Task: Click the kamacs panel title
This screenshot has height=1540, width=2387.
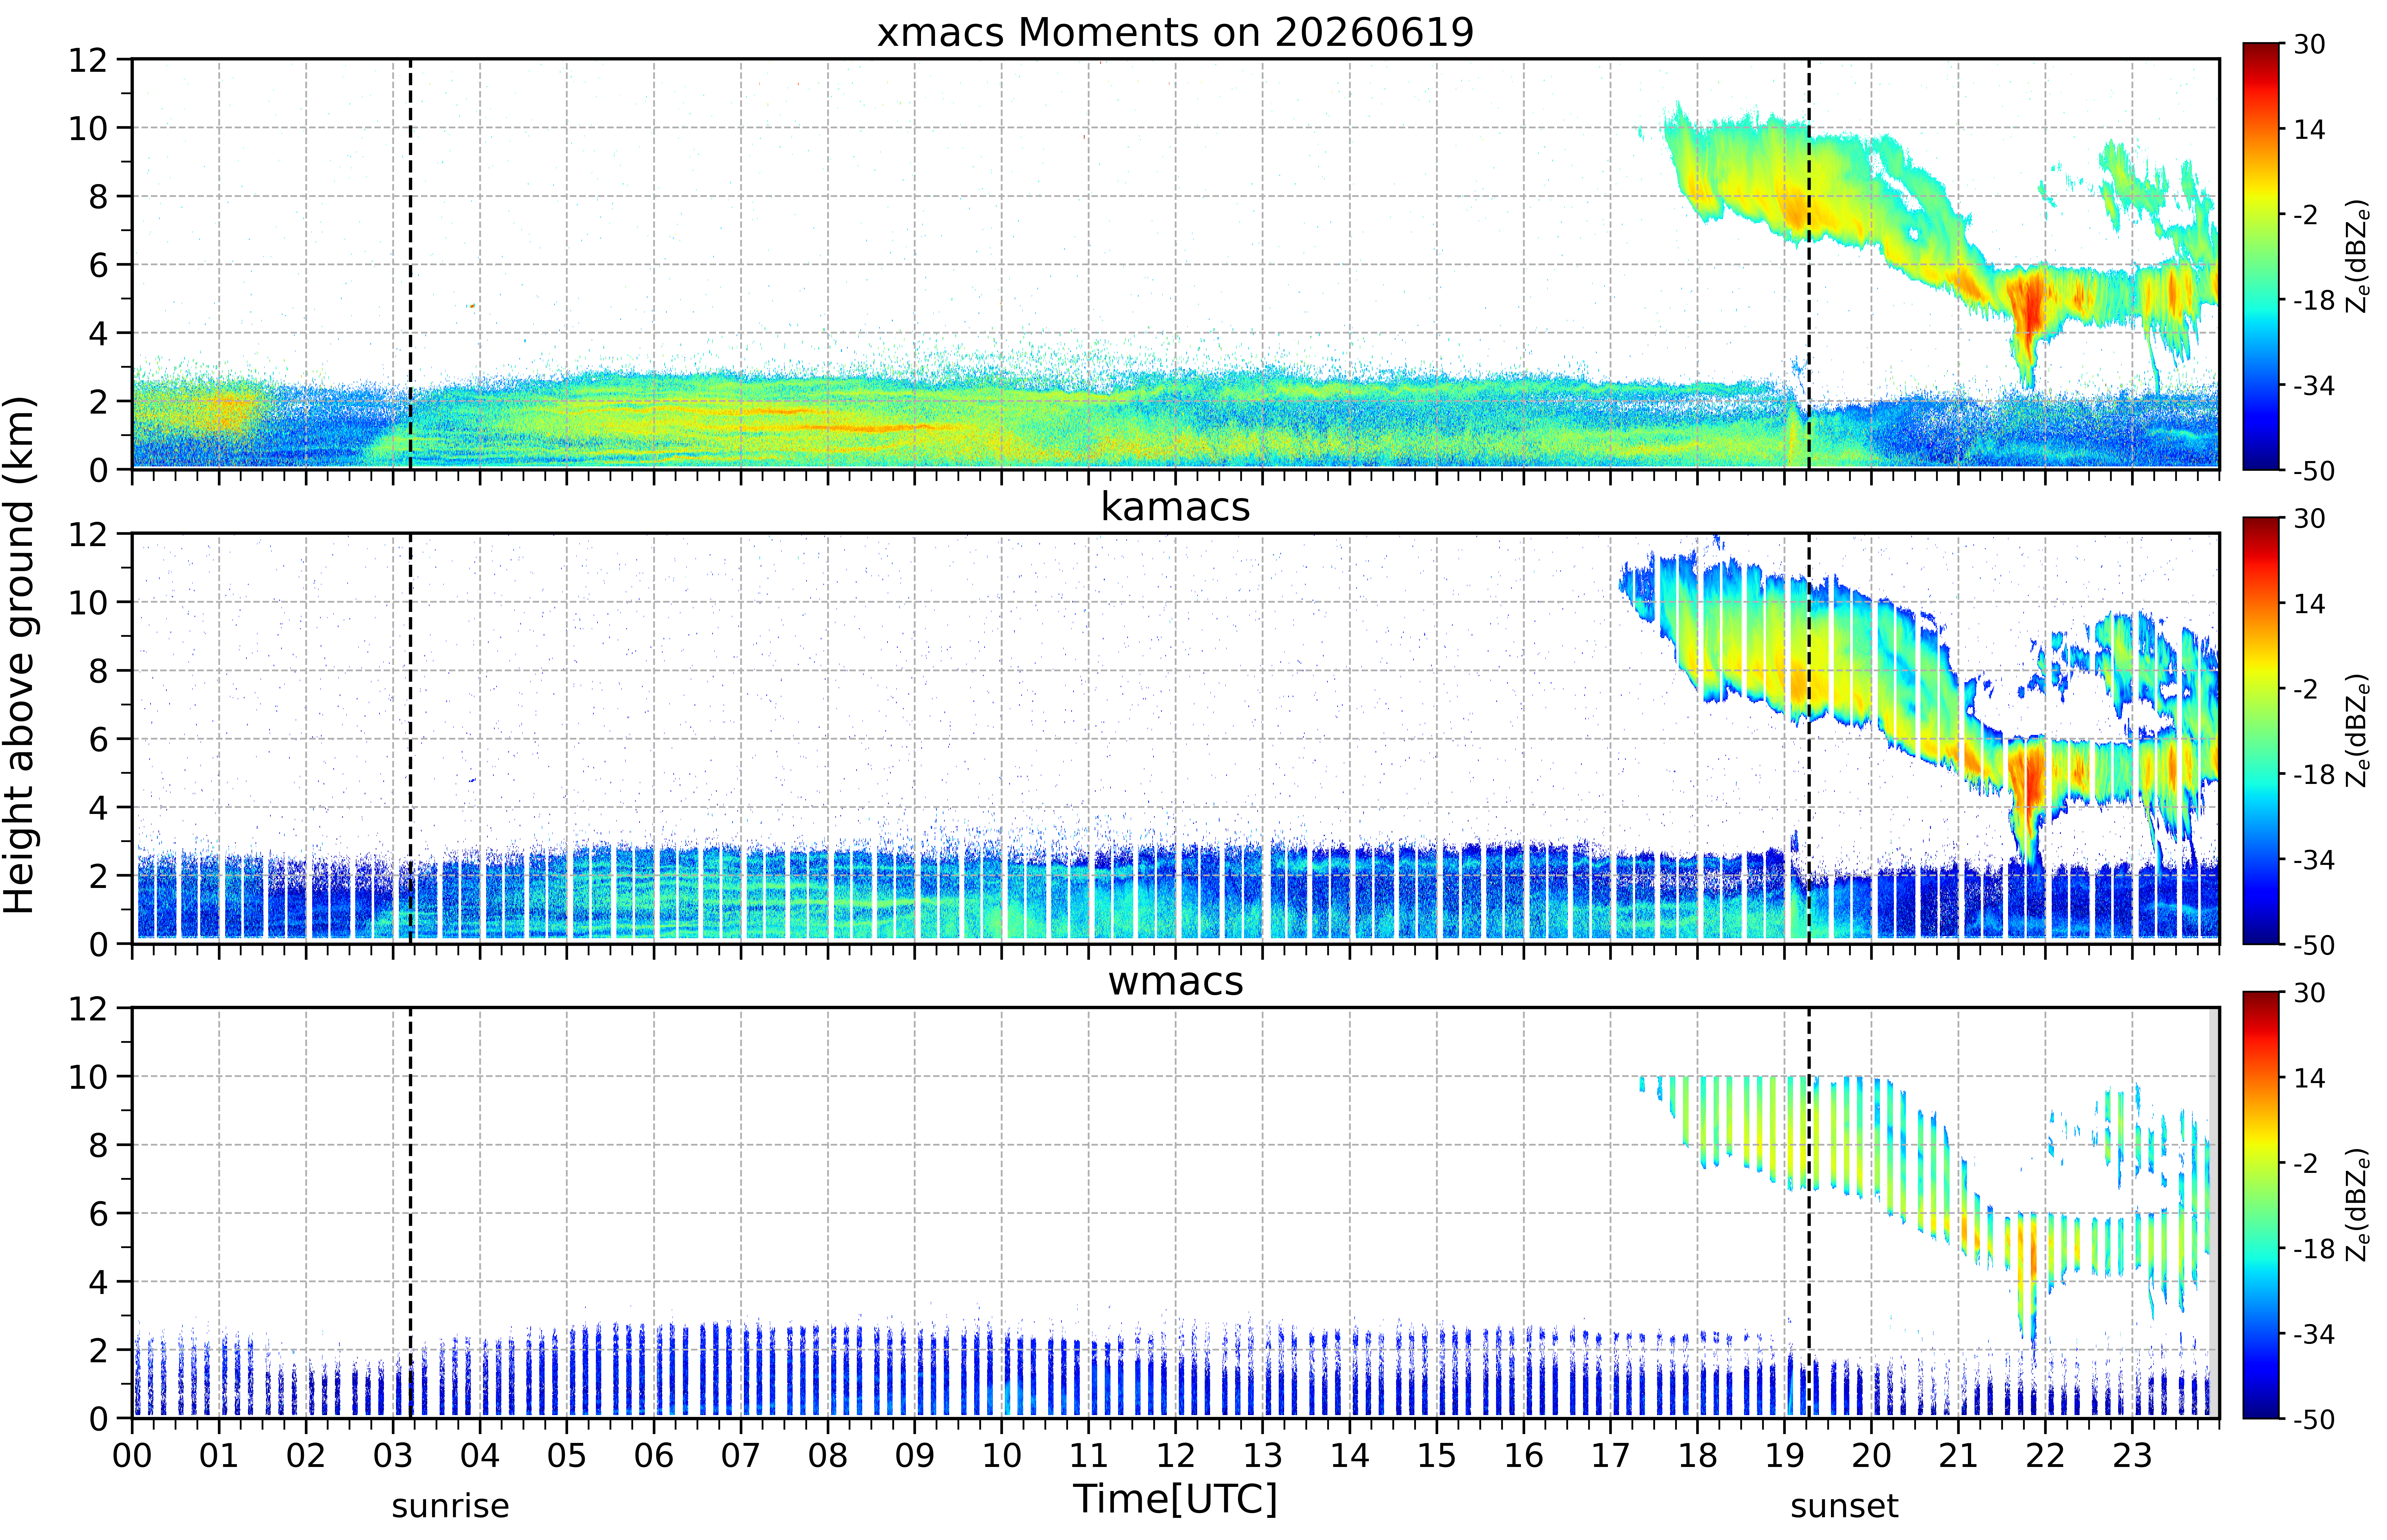Action: pyautogui.click(x=1175, y=507)
